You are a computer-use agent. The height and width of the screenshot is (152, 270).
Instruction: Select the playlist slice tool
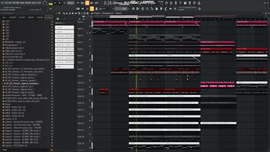(x=79, y=13)
